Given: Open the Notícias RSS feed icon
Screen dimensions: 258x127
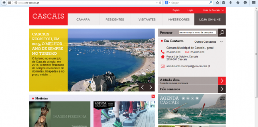Looking at the screenshot, I should point(153,96).
